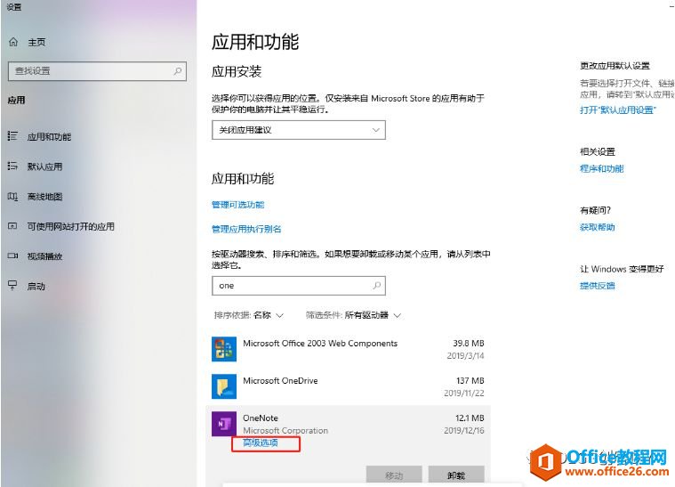Click the magnifier in the app search box
This screenshot has height=487, width=675.
click(x=377, y=285)
